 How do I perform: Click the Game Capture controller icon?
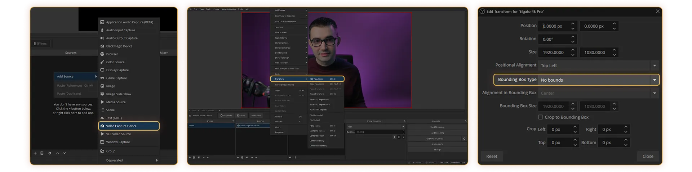102,78
